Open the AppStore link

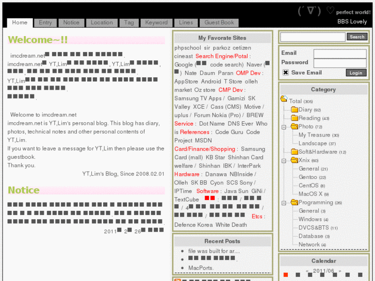pos(186,81)
